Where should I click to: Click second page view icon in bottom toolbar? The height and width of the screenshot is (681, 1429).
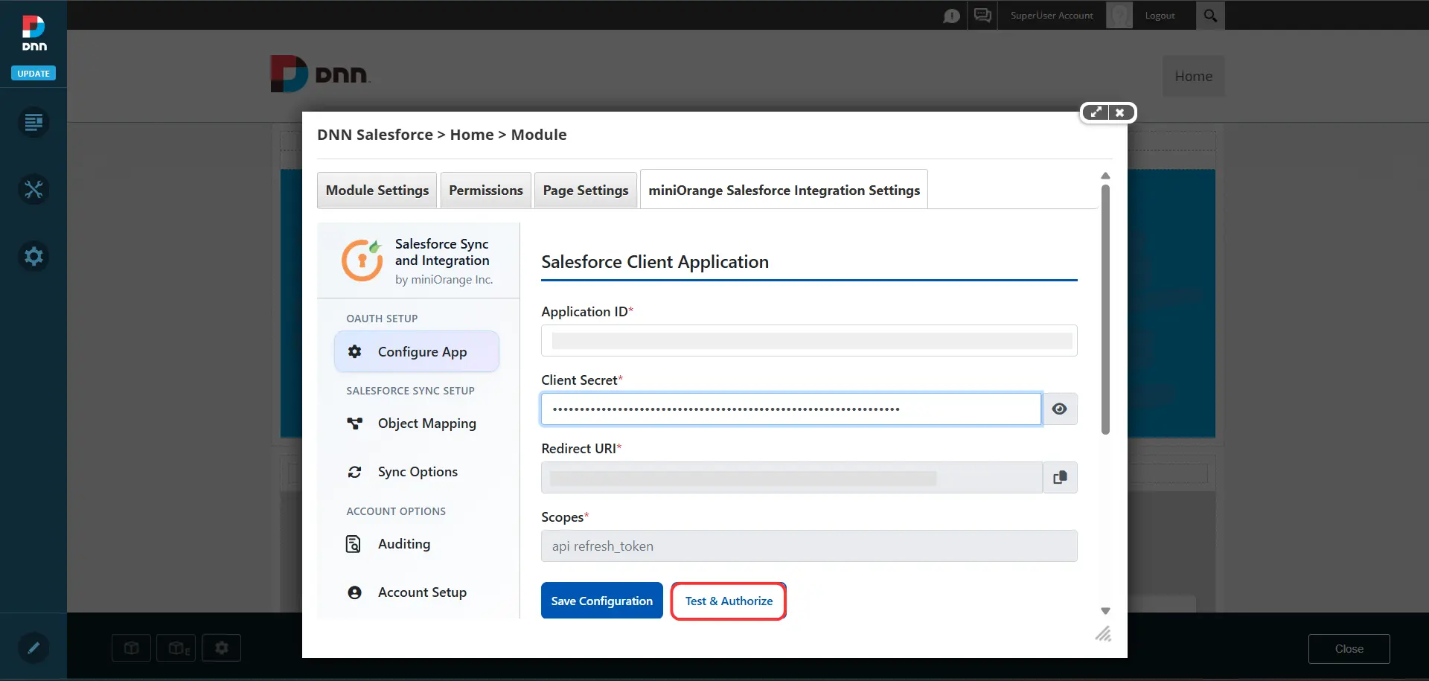coord(177,648)
